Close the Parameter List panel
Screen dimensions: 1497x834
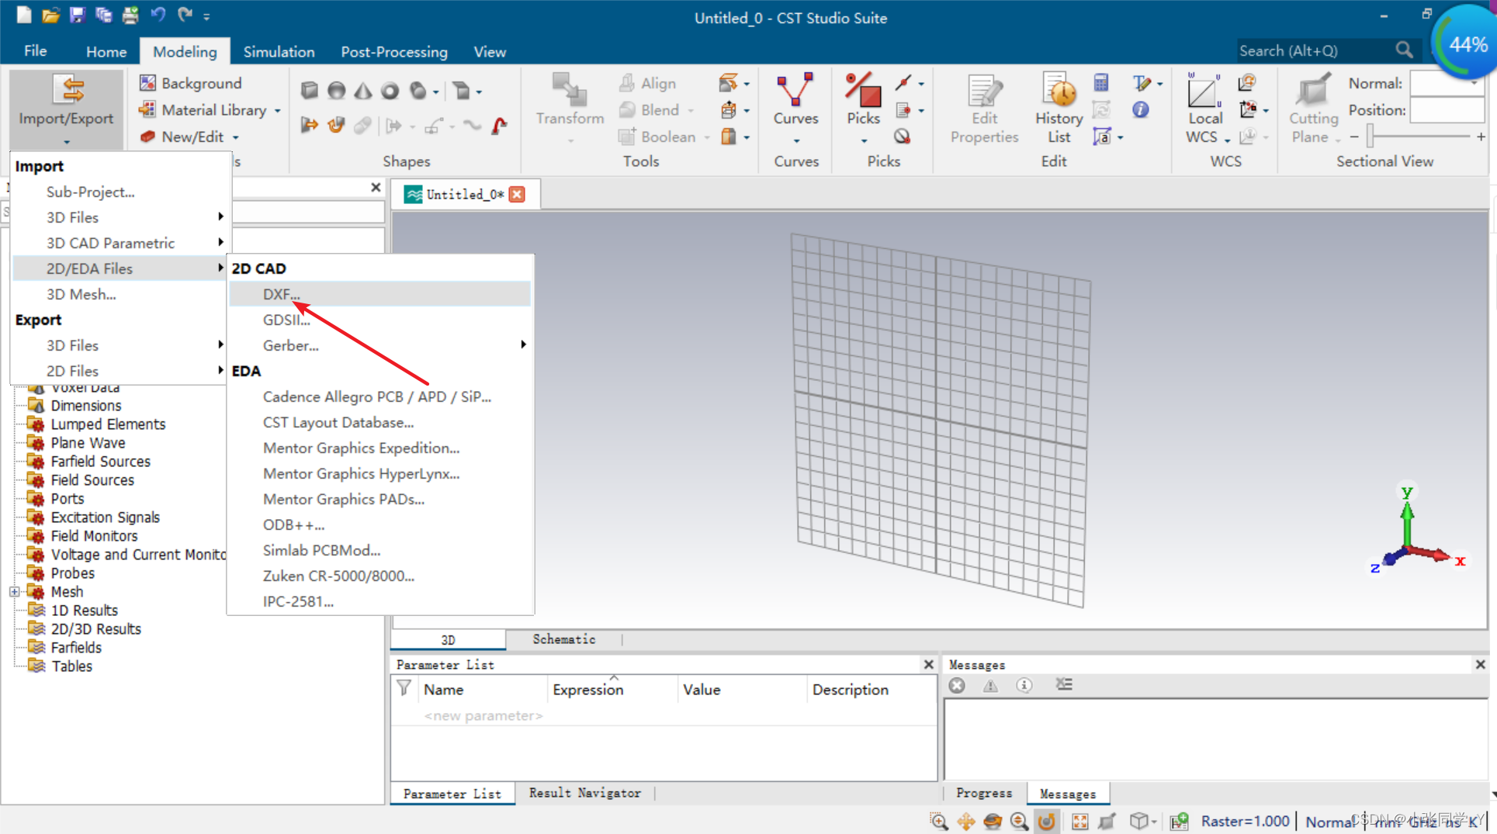(x=928, y=664)
